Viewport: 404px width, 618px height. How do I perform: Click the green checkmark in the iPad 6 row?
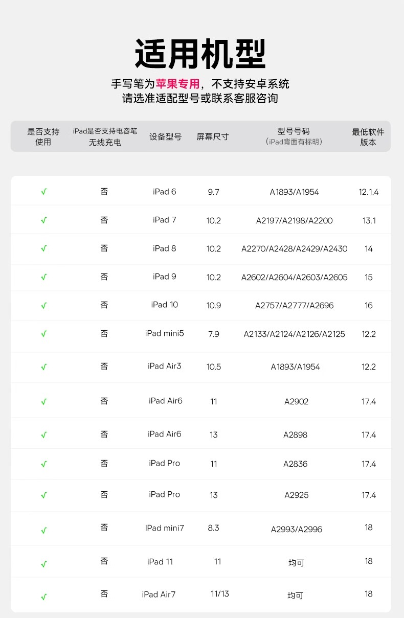pyautogui.click(x=43, y=192)
